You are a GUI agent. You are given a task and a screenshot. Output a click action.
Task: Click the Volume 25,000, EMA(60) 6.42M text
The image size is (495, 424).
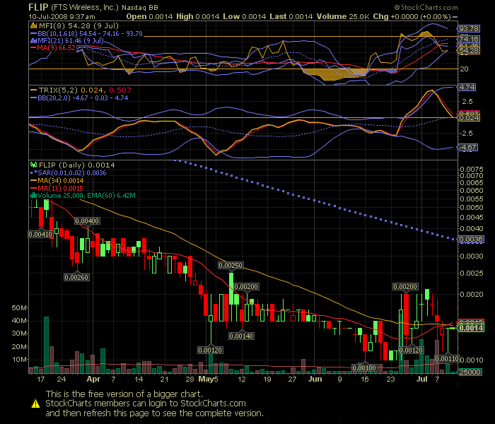(86, 196)
